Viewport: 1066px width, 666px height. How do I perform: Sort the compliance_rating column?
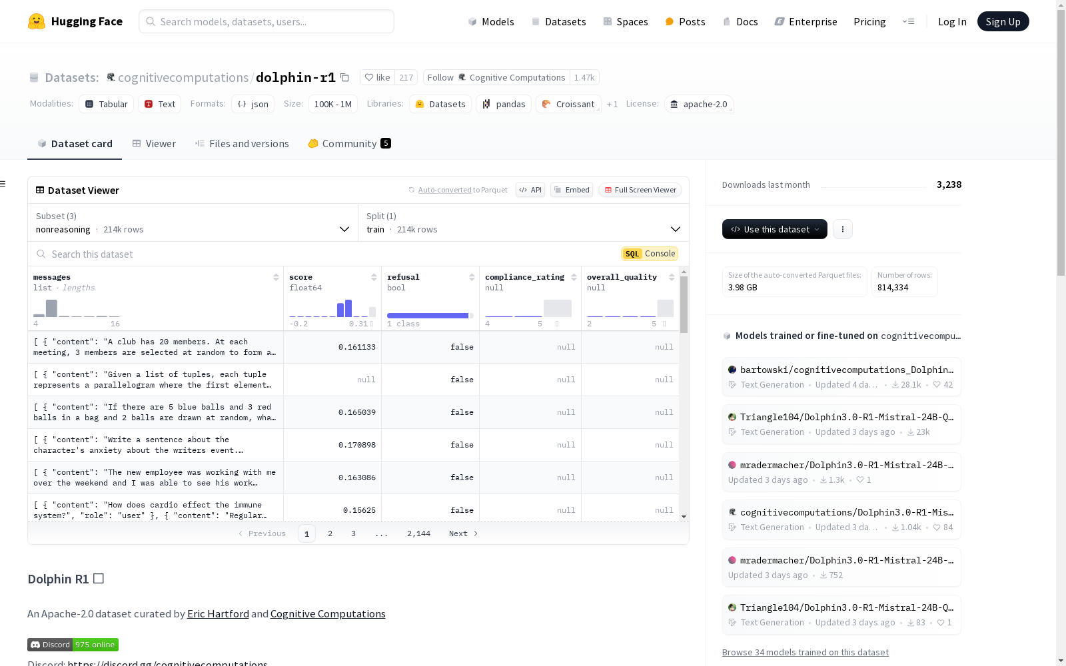point(574,277)
